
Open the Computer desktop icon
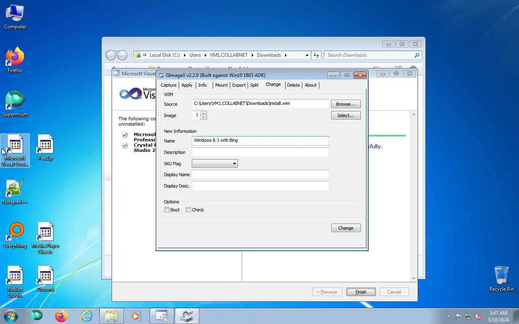click(15, 17)
